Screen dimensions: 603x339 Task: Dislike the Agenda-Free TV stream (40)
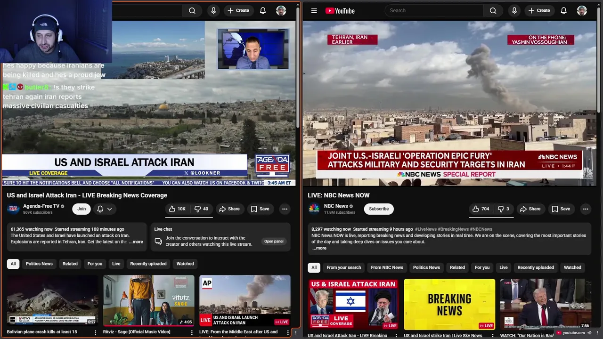pos(202,209)
